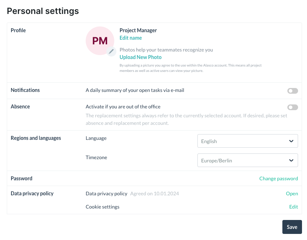307x240 pixels.
Task: Select the Notifications section label
Action: point(25,90)
